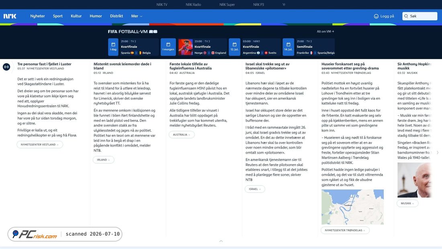Open the Anthony Hopkins photo

click(x=414, y=180)
